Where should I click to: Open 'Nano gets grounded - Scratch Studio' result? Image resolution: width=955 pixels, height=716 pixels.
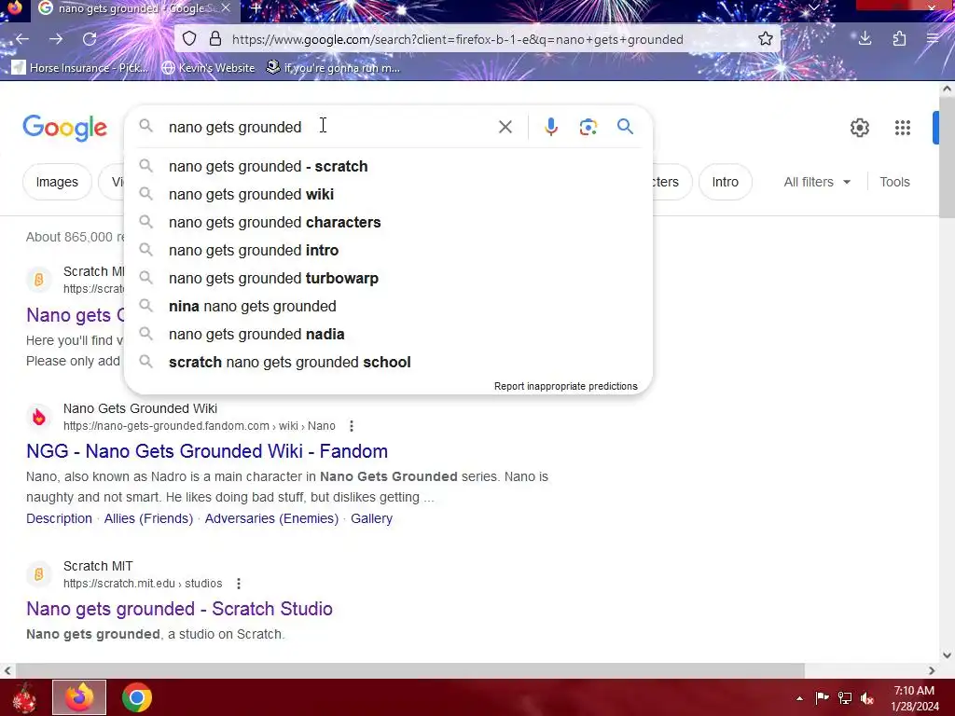(180, 609)
